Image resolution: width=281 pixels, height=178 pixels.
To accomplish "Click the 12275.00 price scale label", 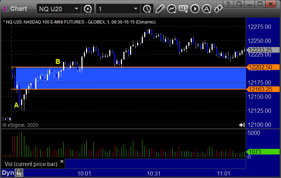I will [259, 27].
